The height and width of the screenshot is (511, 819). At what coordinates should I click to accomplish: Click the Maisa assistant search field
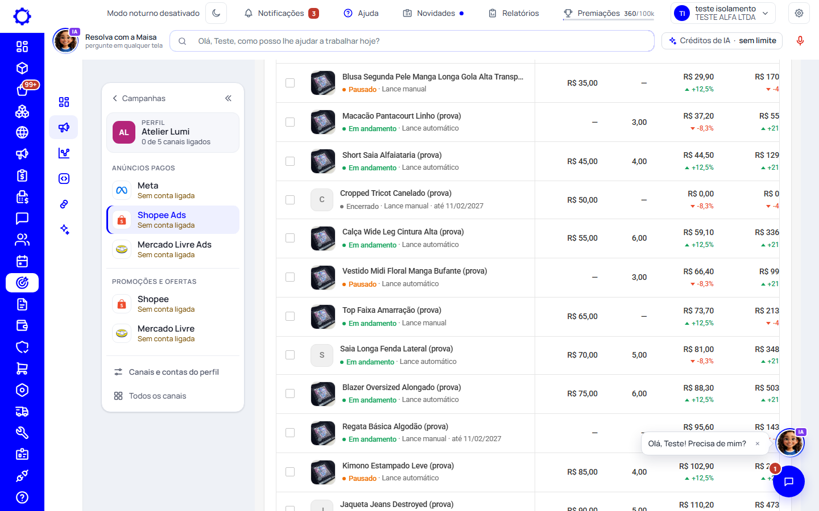[x=412, y=41]
